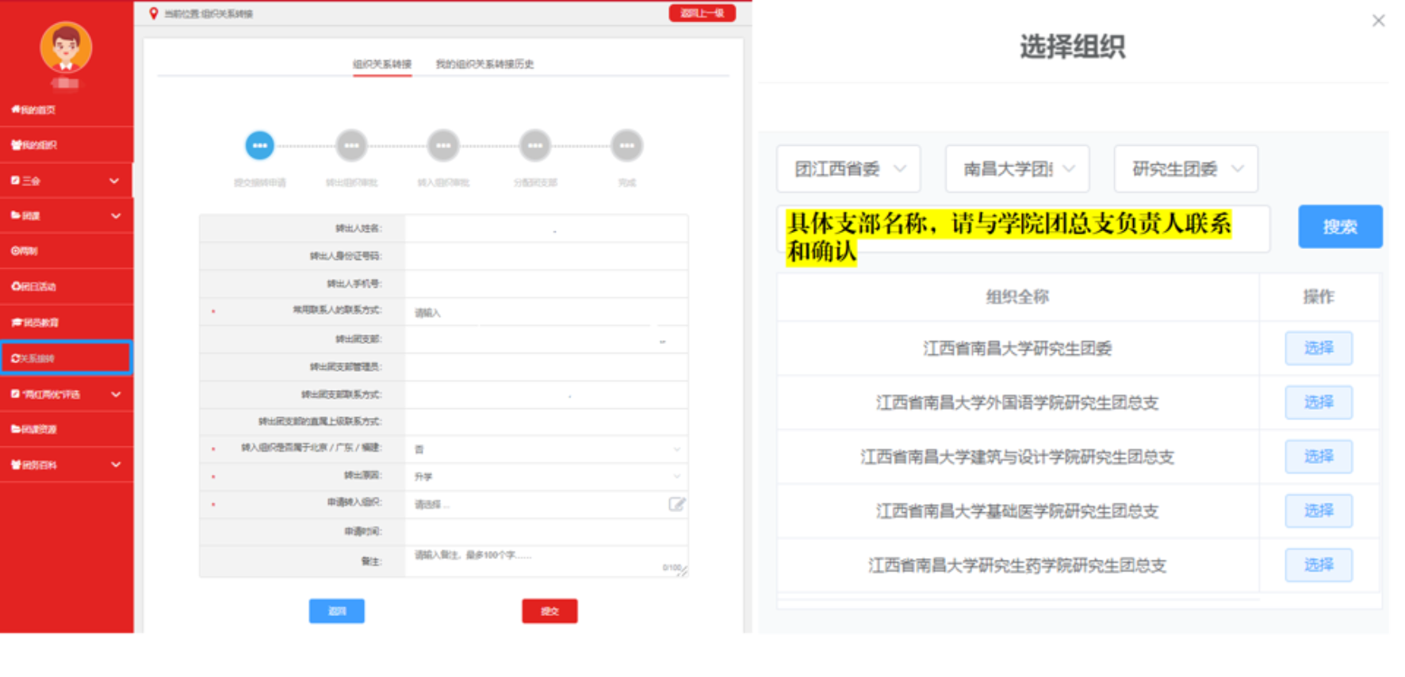Expand the 团课 sidebar menu chevron
This screenshot has height=677, width=1405.
116,216
